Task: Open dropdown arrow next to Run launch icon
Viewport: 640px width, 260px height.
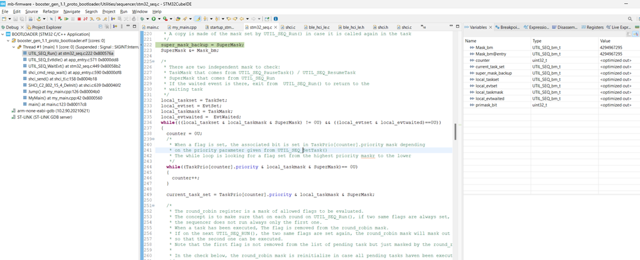Action: (x=159, y=19)
